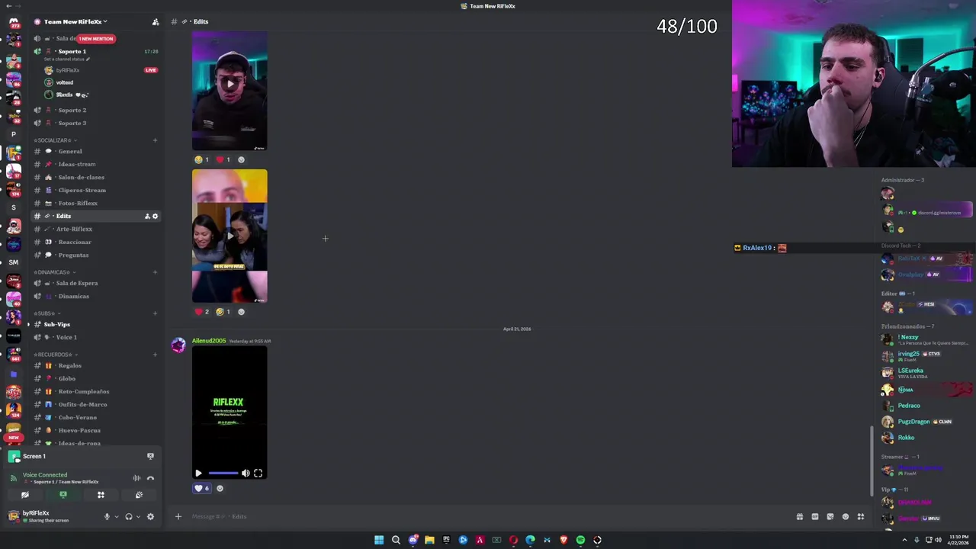Mute microphone in user panel
The width and height of the screenshot is (976, 549).
(107, 516)
